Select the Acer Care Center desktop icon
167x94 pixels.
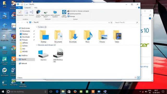click(4, 61)
